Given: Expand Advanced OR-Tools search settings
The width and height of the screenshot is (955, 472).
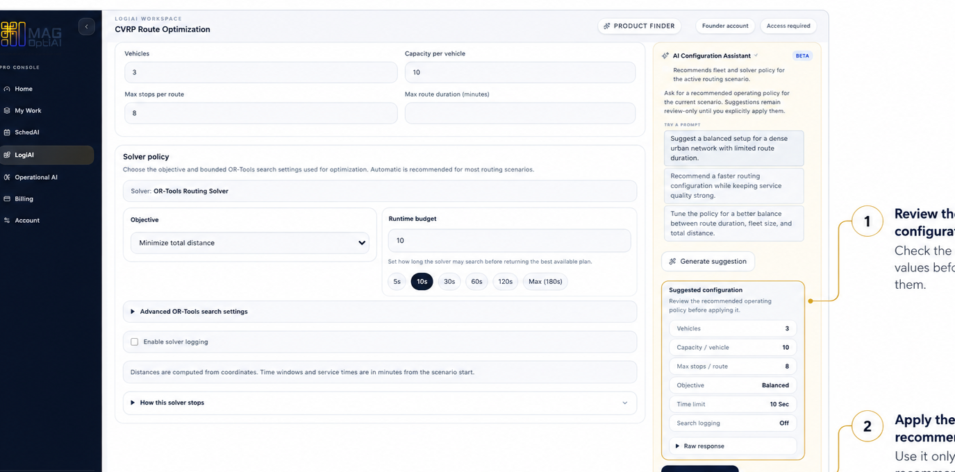Looking at the screenshot, I should tap(380, 312).
